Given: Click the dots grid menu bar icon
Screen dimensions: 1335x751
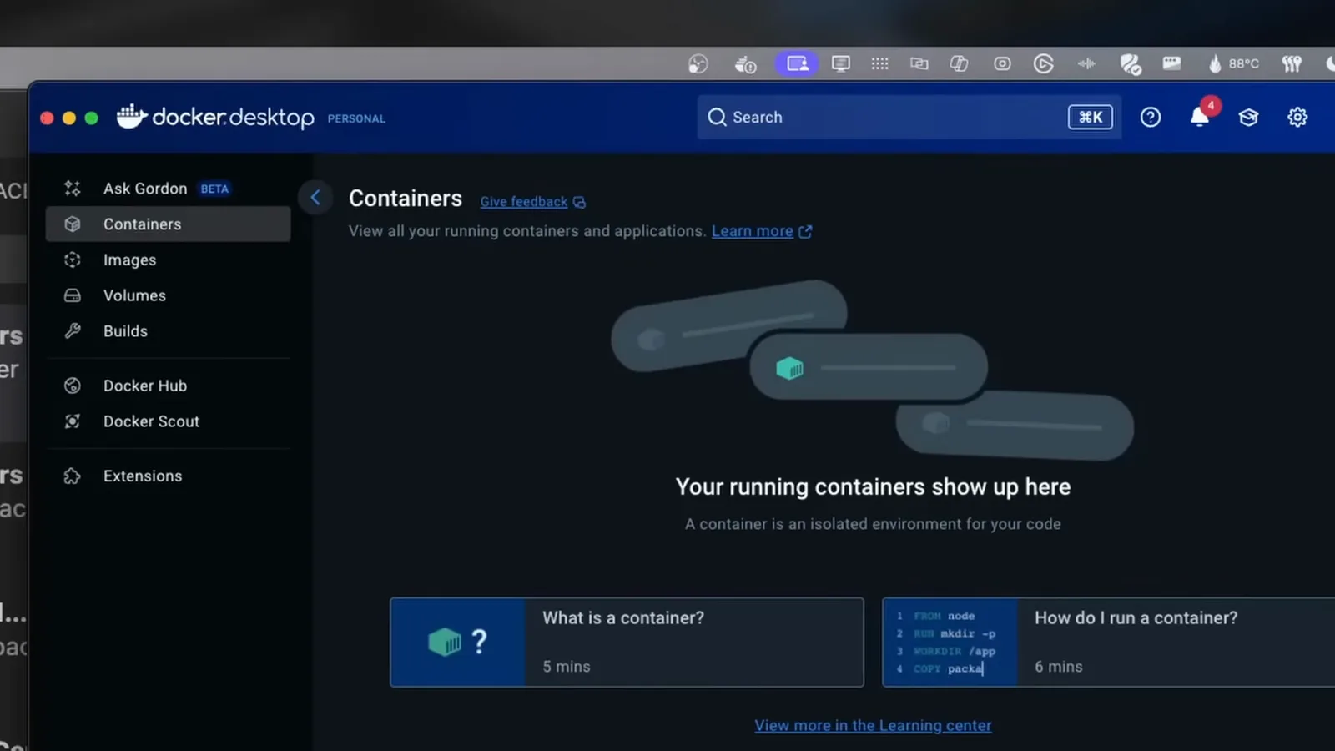Looking at the screenshot, I should [879, 63].
